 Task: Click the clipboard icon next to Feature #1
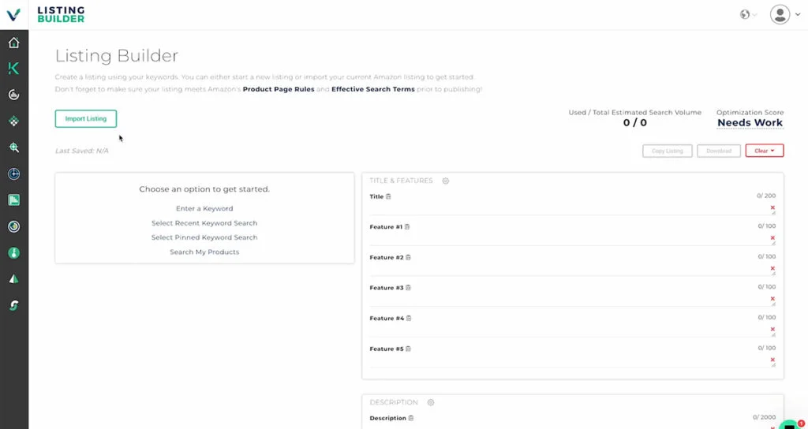(407, 227)
